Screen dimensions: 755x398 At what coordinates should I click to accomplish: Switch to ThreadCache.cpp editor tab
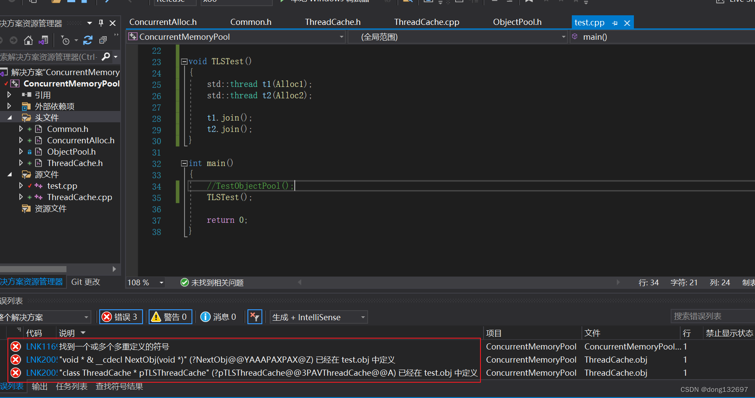click(x=427, y=22)
